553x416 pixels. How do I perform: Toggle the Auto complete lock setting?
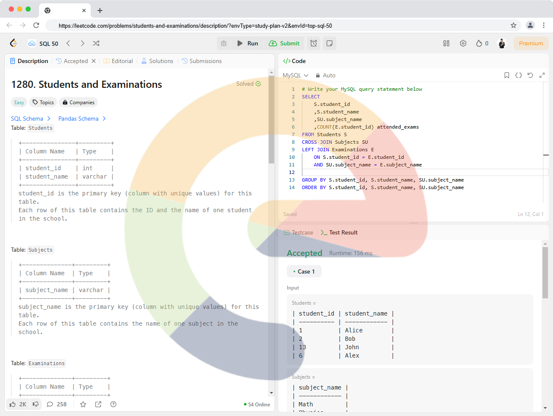point(325,75)
